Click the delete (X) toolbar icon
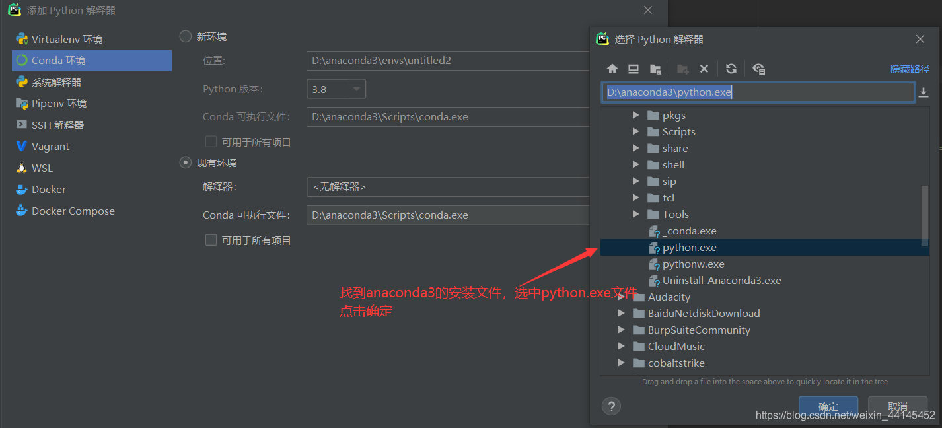Image resolution: width=942 pixels, height=428 pixels. pos(704,69)
